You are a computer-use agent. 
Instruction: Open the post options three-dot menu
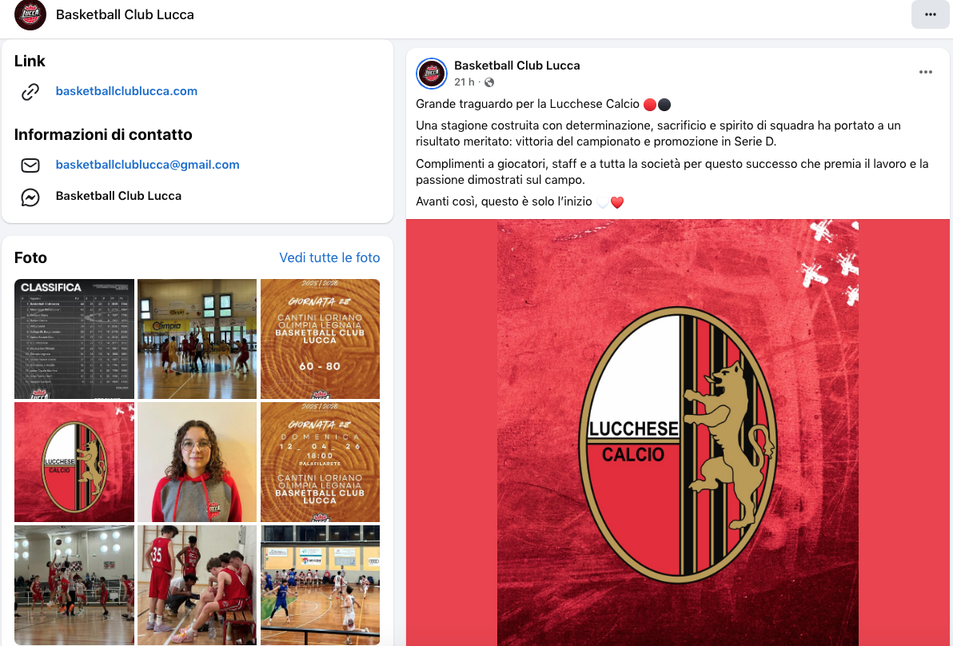coord(925,72)
